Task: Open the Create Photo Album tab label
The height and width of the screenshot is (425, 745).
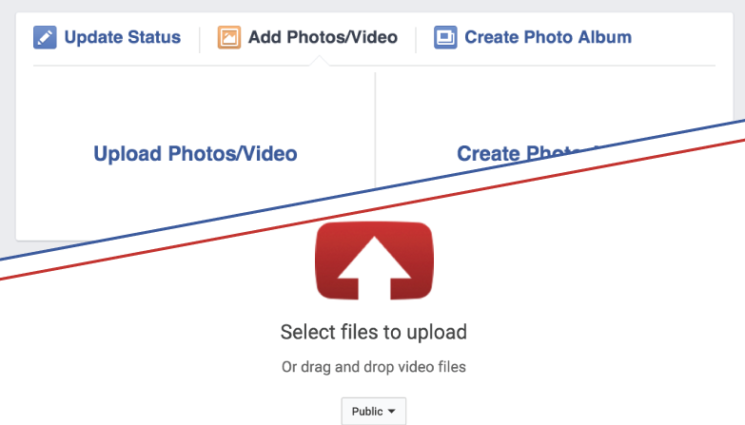Action: (548, 37)
